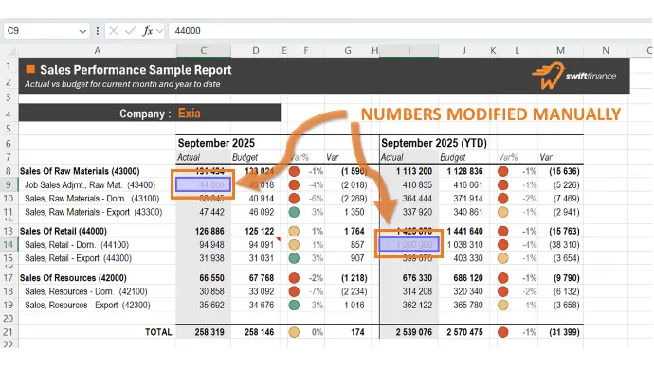Select the TOTAL actual value 258 319
Viewport: 654px width, 367px height.
click(209, 332)
